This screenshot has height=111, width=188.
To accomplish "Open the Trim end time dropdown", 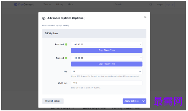I will [x=107, y=58].
